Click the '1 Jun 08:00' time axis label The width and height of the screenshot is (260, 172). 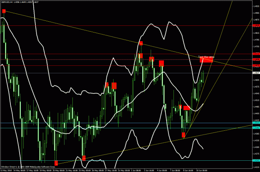(x=136, y=170)
